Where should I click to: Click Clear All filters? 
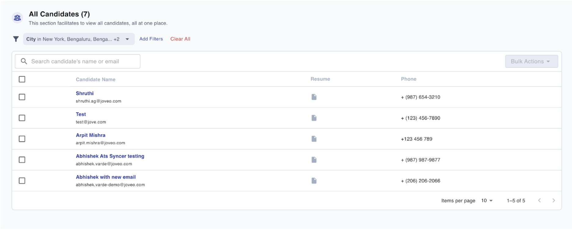180,39
